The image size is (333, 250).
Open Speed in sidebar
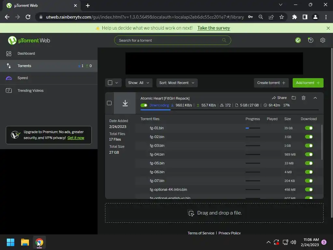[49, 78]
